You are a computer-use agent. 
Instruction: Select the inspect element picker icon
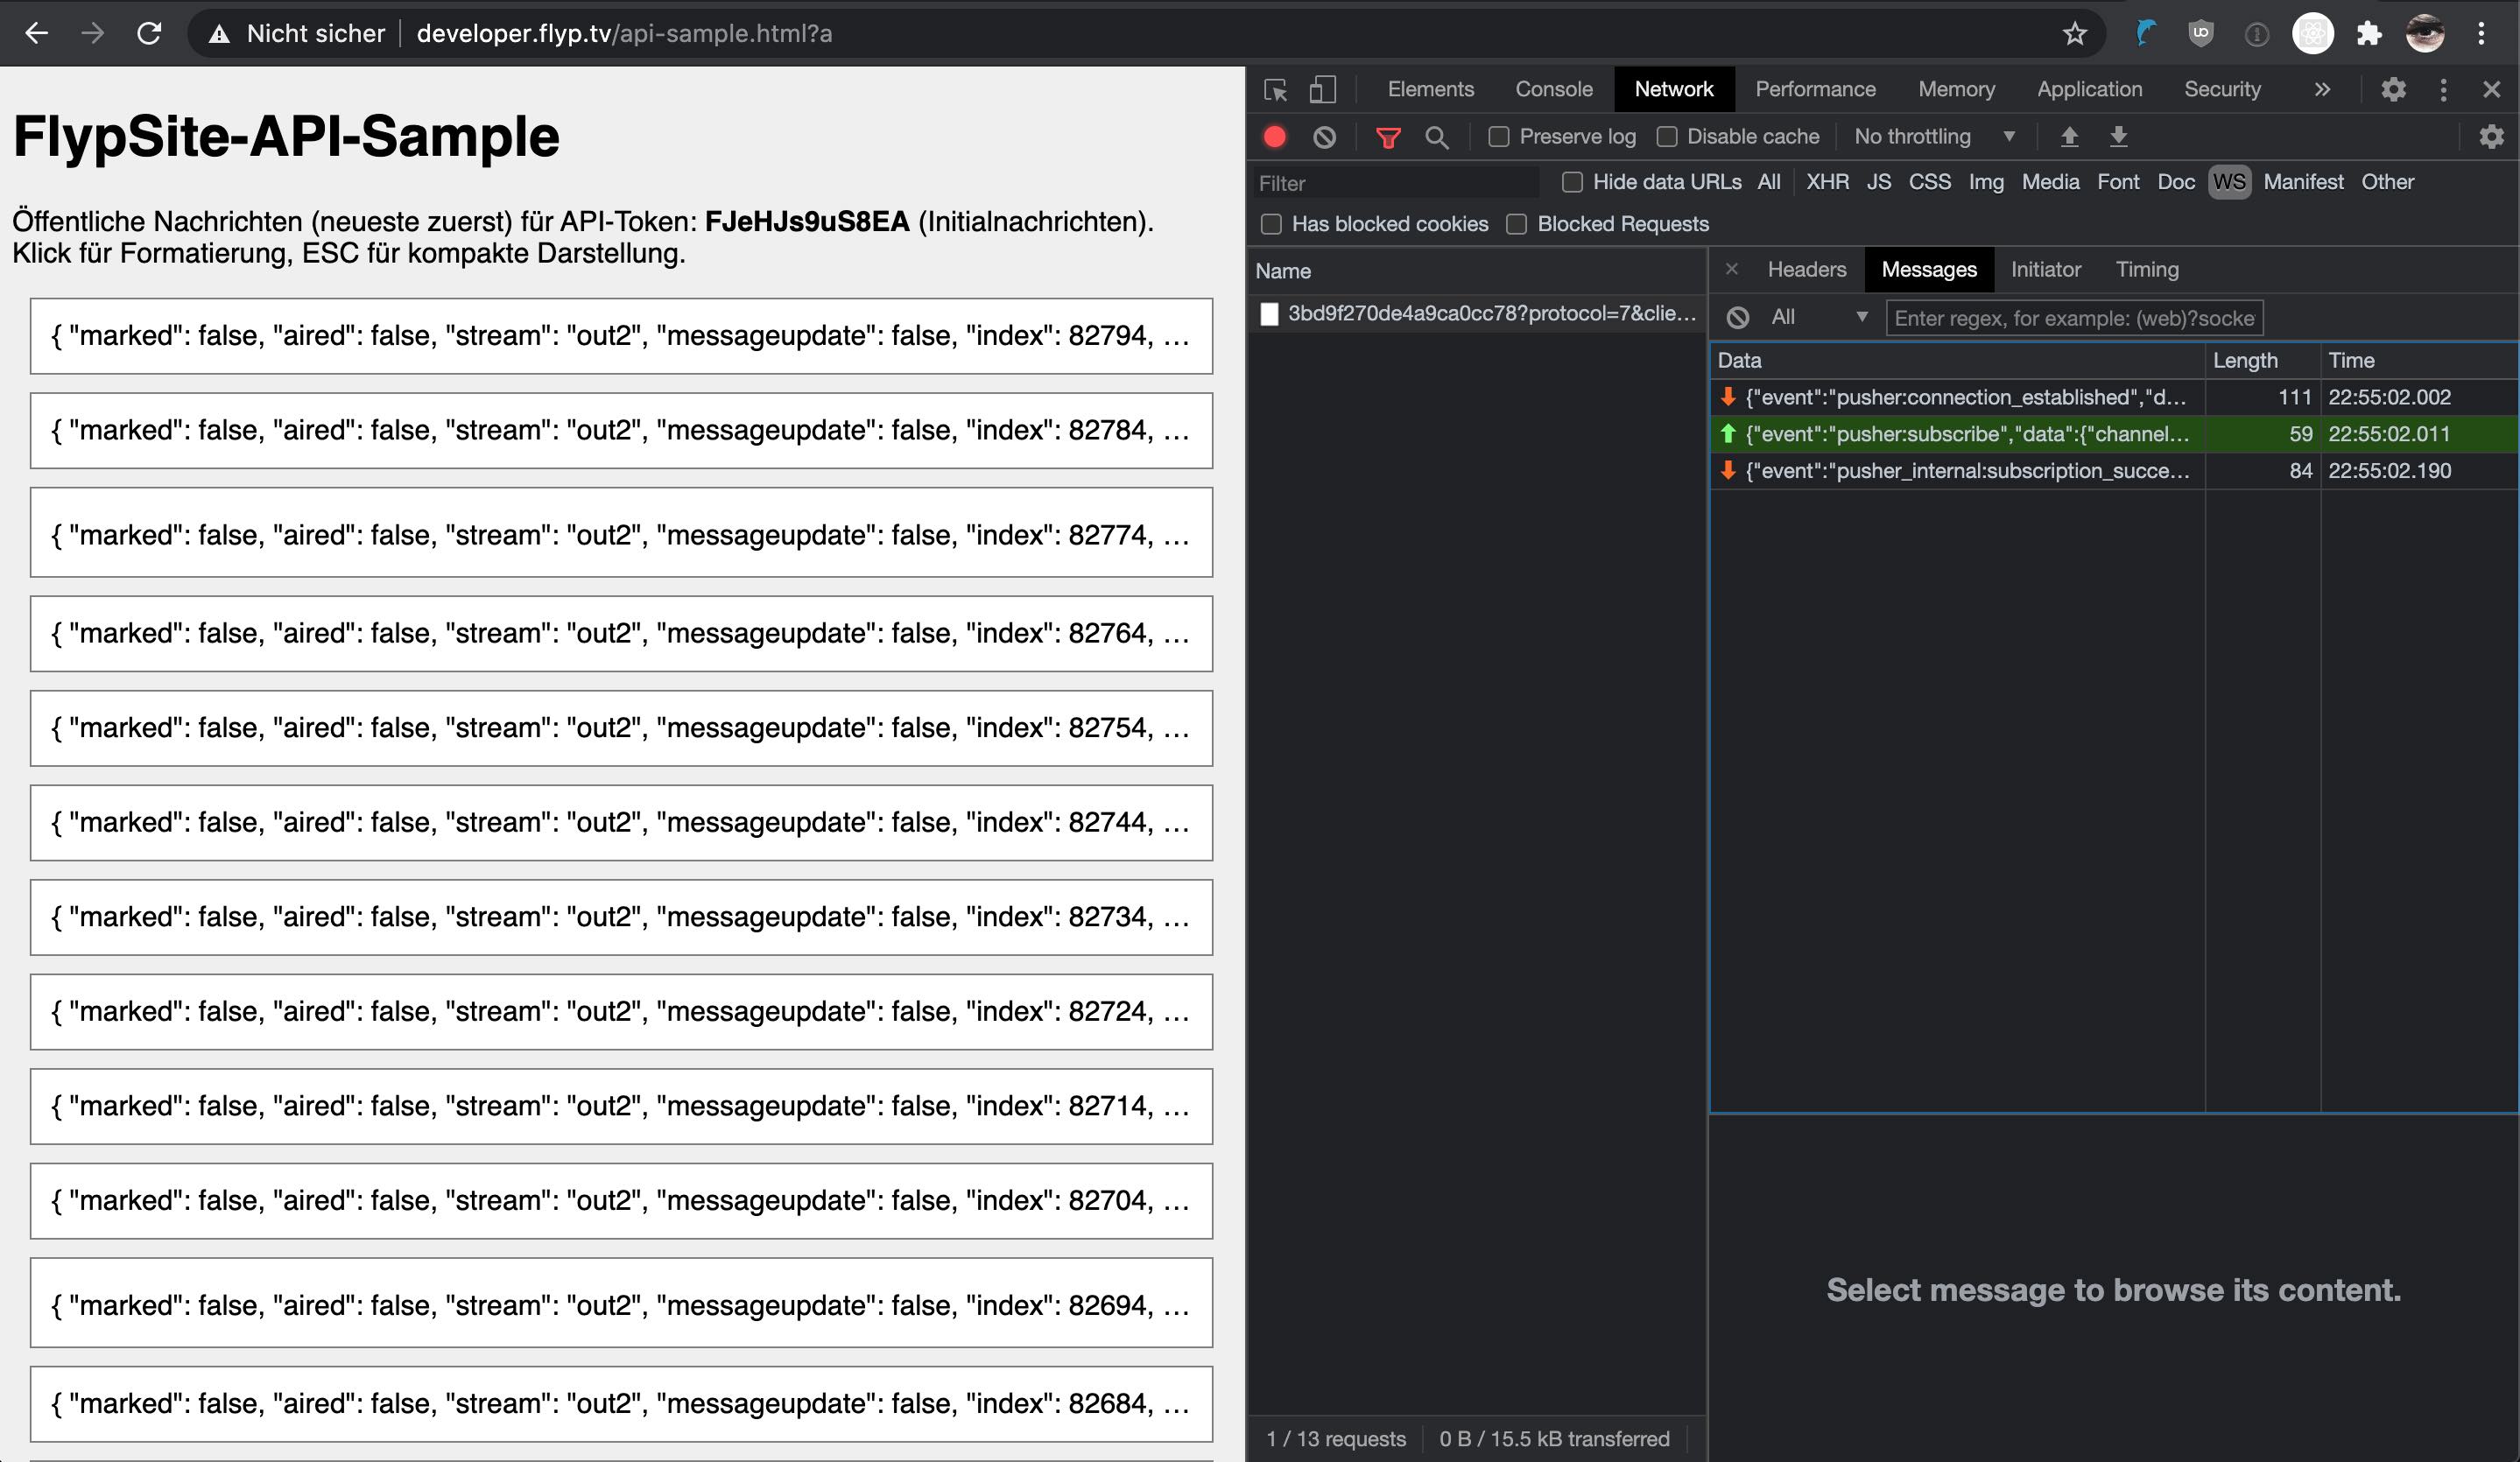pos(1275,90)
